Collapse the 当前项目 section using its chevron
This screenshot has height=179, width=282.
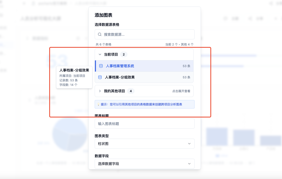coord(100,54)
